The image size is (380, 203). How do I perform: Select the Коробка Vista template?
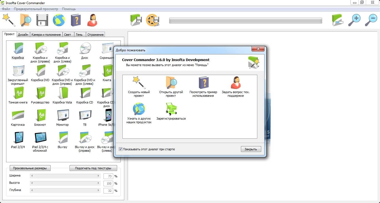[62, 95]
